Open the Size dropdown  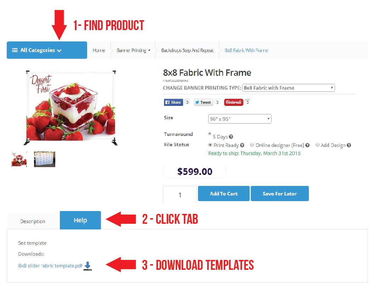coord(240,119)
